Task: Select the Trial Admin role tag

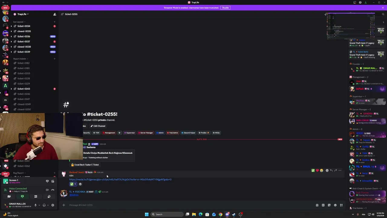Action: (172, 133)
